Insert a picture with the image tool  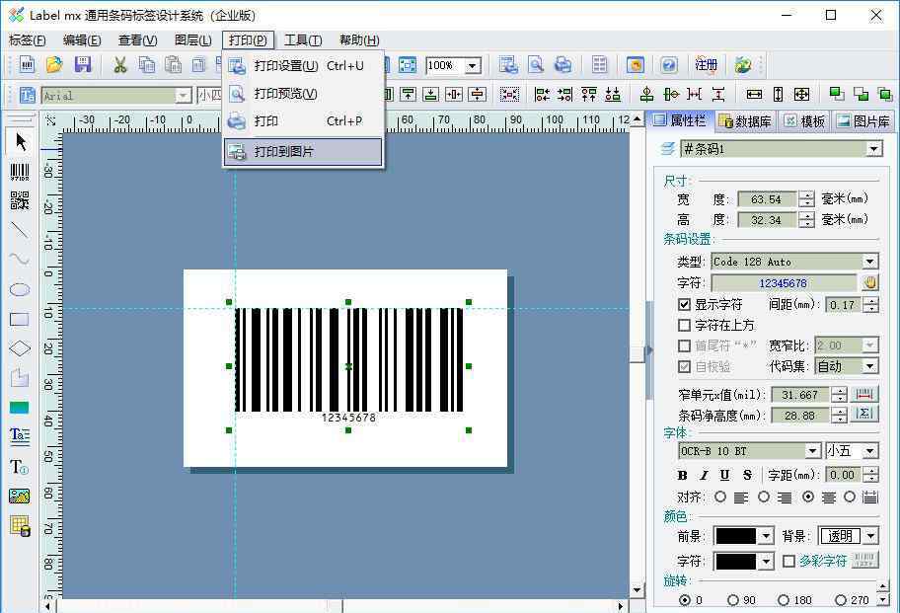click(20, 496)
